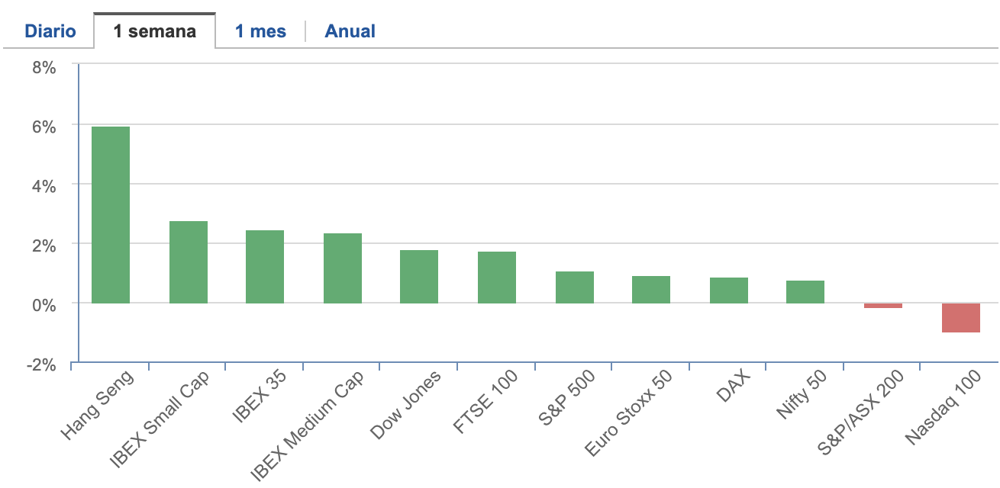The image size is (1000, 488).
Task: Click the 2% y-axis value
Action: 44,246
